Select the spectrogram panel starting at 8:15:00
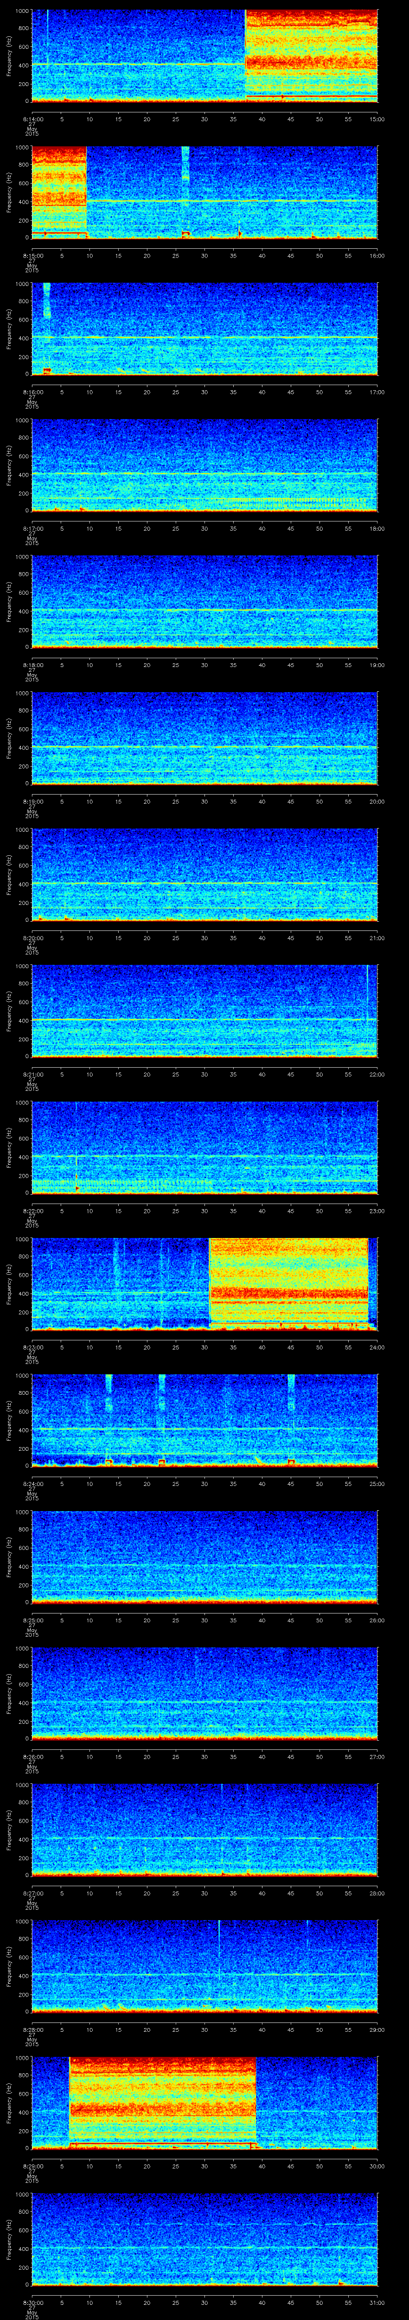This screenshot has width=409, height=2320. click(x=204, y=192)
